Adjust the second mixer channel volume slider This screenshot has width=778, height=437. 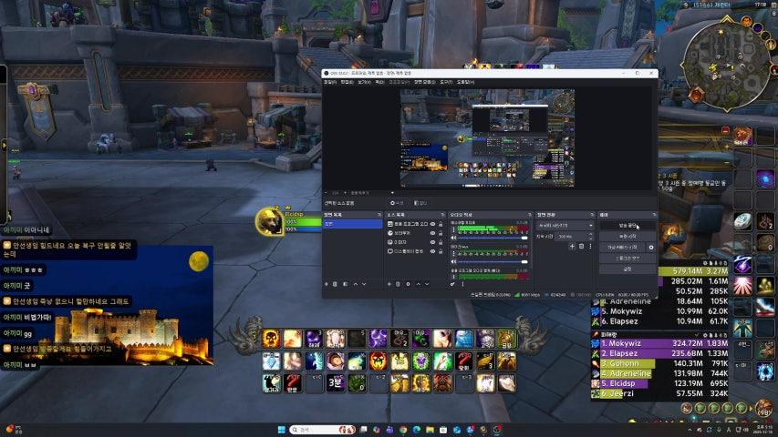tap(493, 261)
